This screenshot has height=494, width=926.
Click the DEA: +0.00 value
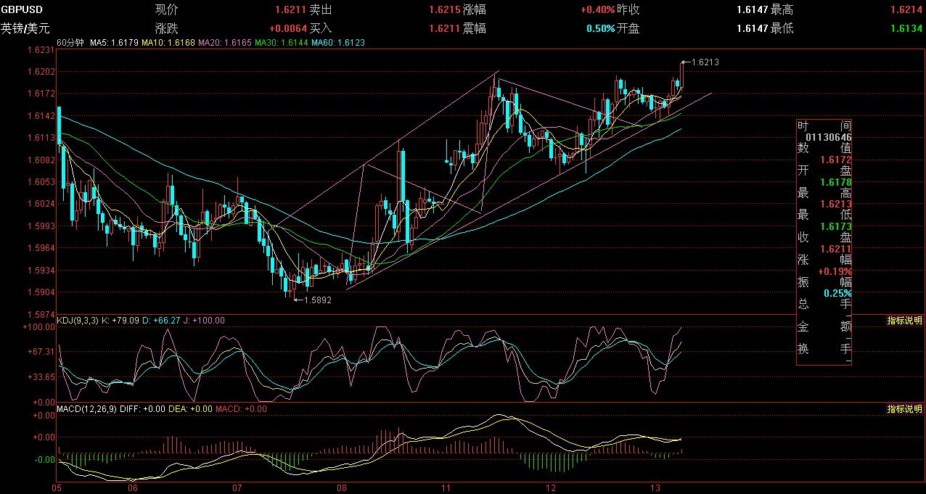point(191,408)
